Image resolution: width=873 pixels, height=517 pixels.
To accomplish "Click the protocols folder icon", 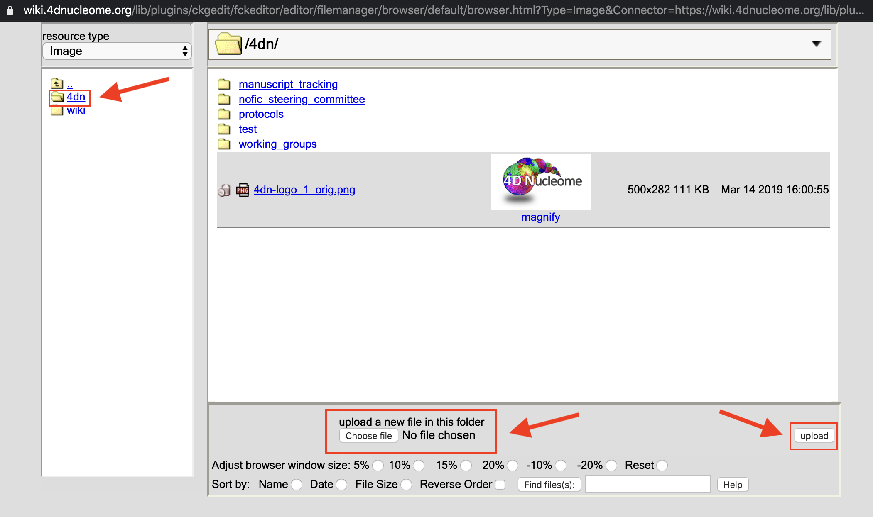I will coord(224,115).
